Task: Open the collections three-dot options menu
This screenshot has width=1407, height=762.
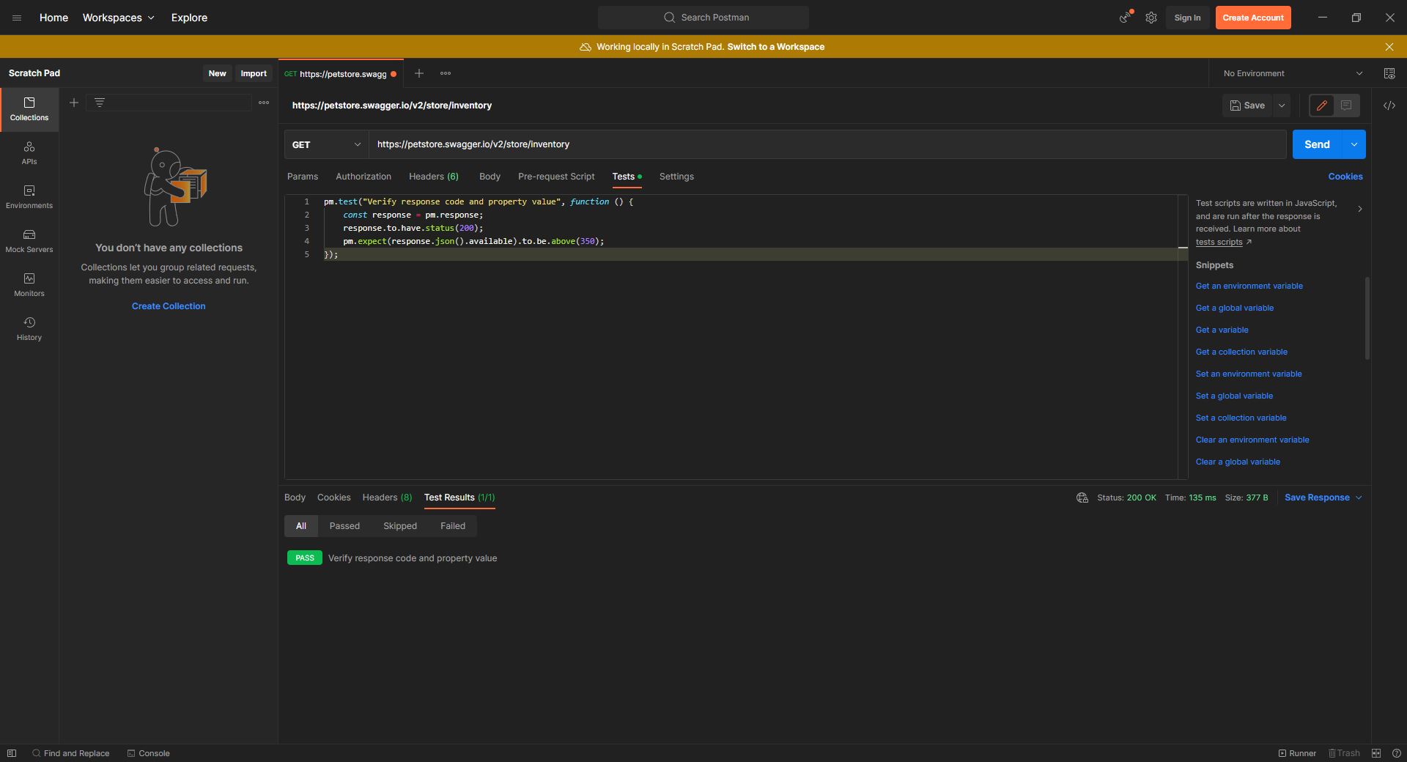Action: pyautogui.click(x=264, y=103)
